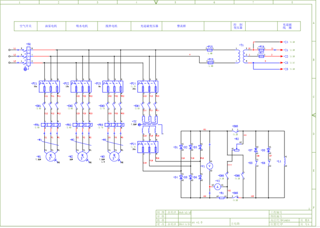Select the -TC three-phase transformer symbol

150,124
